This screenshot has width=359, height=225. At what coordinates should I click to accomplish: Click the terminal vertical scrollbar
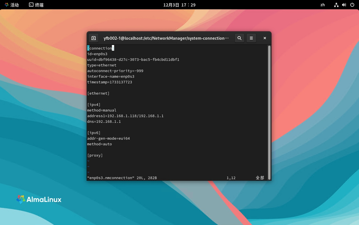tap(269, 112)
